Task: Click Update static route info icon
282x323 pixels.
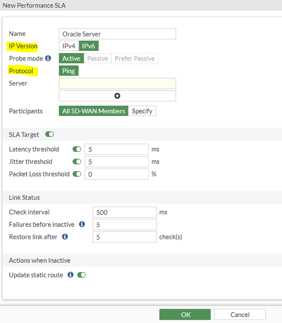Action: (x=71, y=275)
